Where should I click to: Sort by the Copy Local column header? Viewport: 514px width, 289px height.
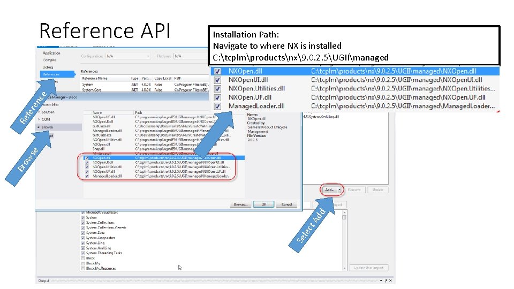point(163,79)
